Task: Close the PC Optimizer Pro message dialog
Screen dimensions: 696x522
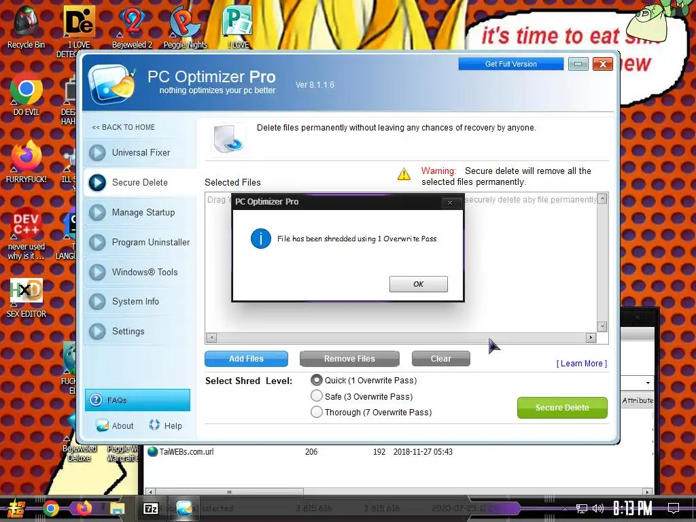Action: point(450,203)
